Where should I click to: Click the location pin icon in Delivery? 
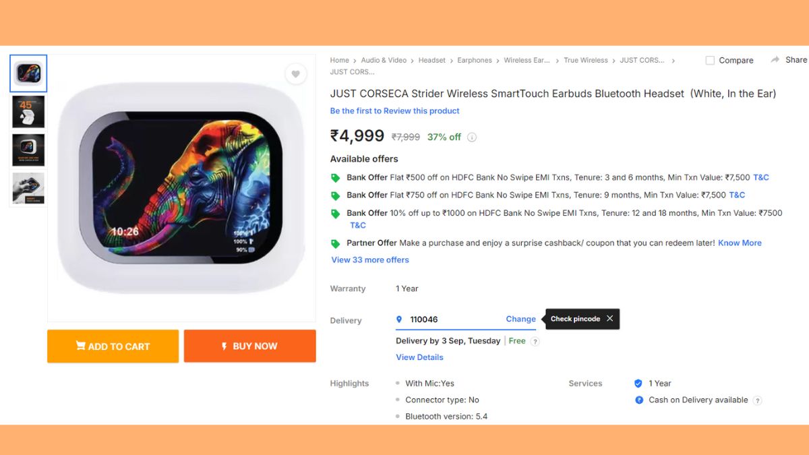coord(399,320)
